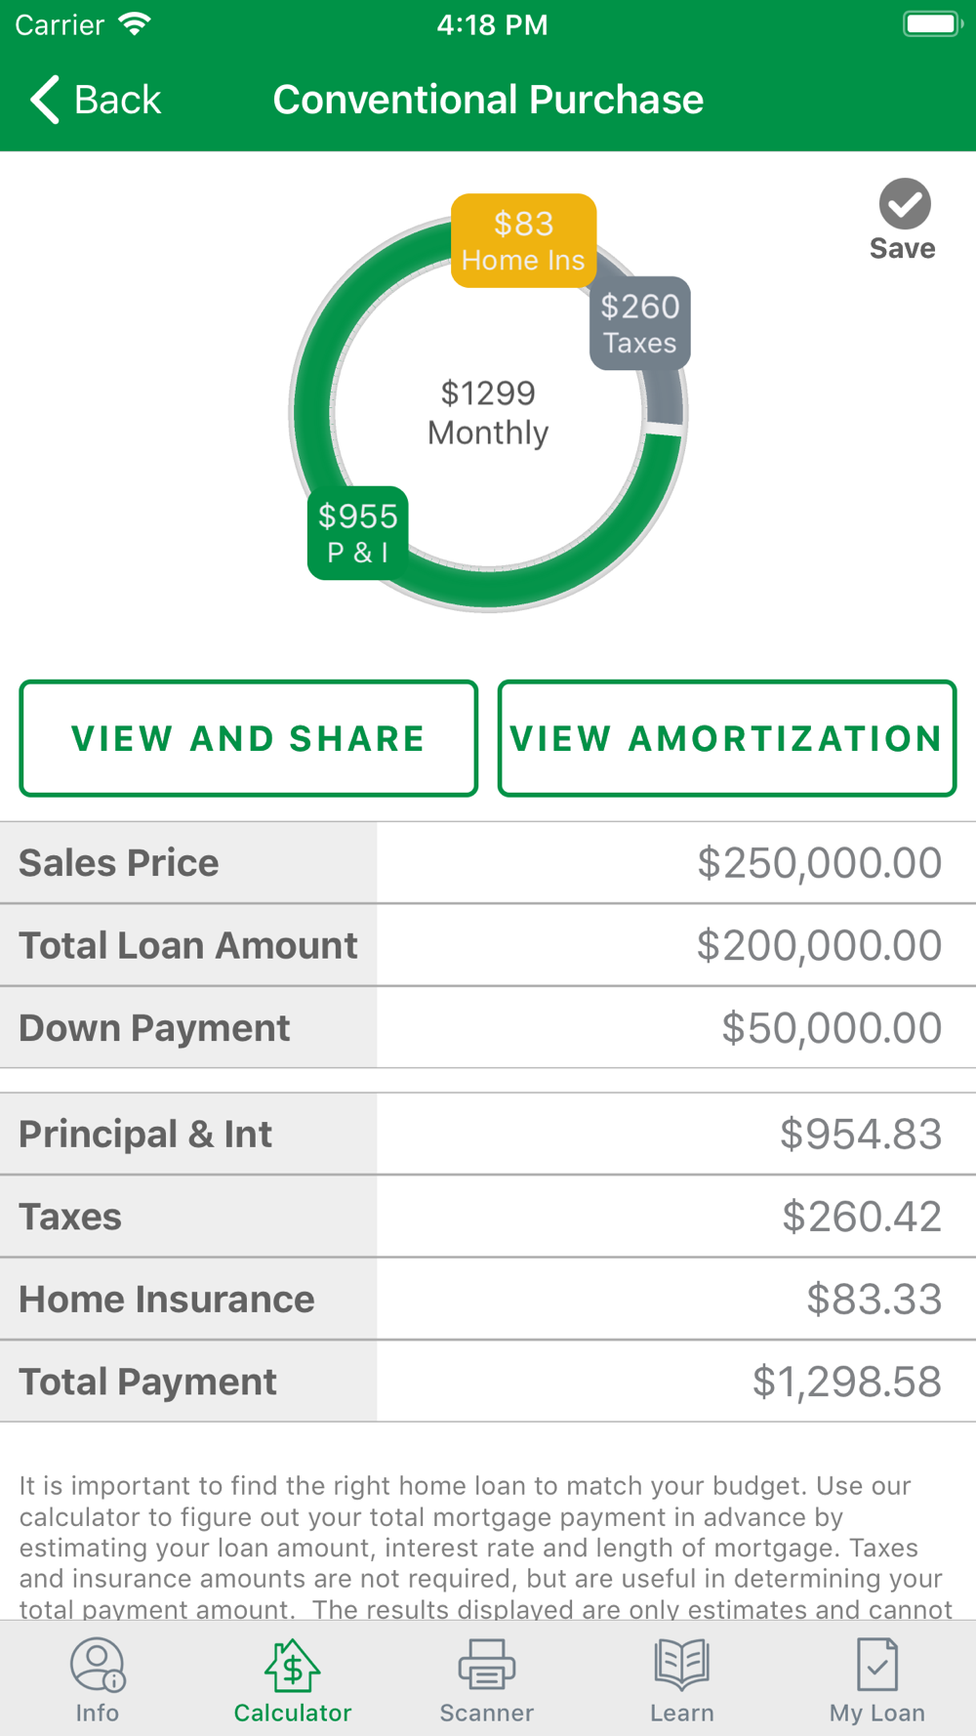Select the Calculator house icon

pyautogui.click(x=292, y=1665)
